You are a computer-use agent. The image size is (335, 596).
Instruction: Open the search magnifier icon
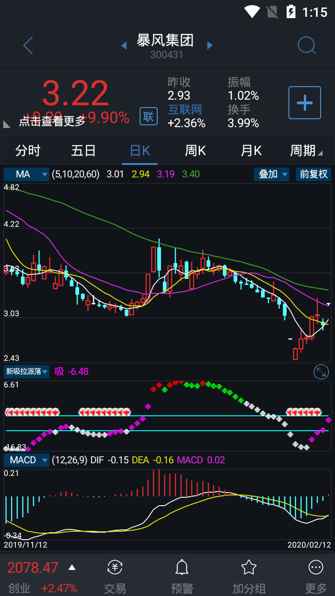[x=307, y=45]
